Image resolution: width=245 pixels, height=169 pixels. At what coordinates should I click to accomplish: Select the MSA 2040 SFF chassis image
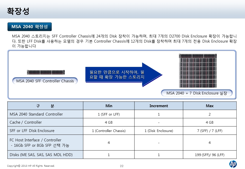tap(46, 72)
